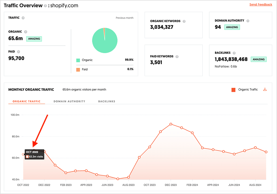The width and height of the screenshot is (277, 194).
Task: Click the APR 2024 x-axis label
Action: point(213,185)
